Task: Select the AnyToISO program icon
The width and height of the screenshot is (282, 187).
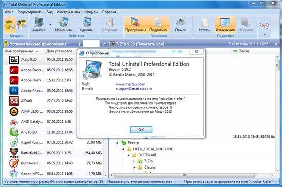Action: 14,132
